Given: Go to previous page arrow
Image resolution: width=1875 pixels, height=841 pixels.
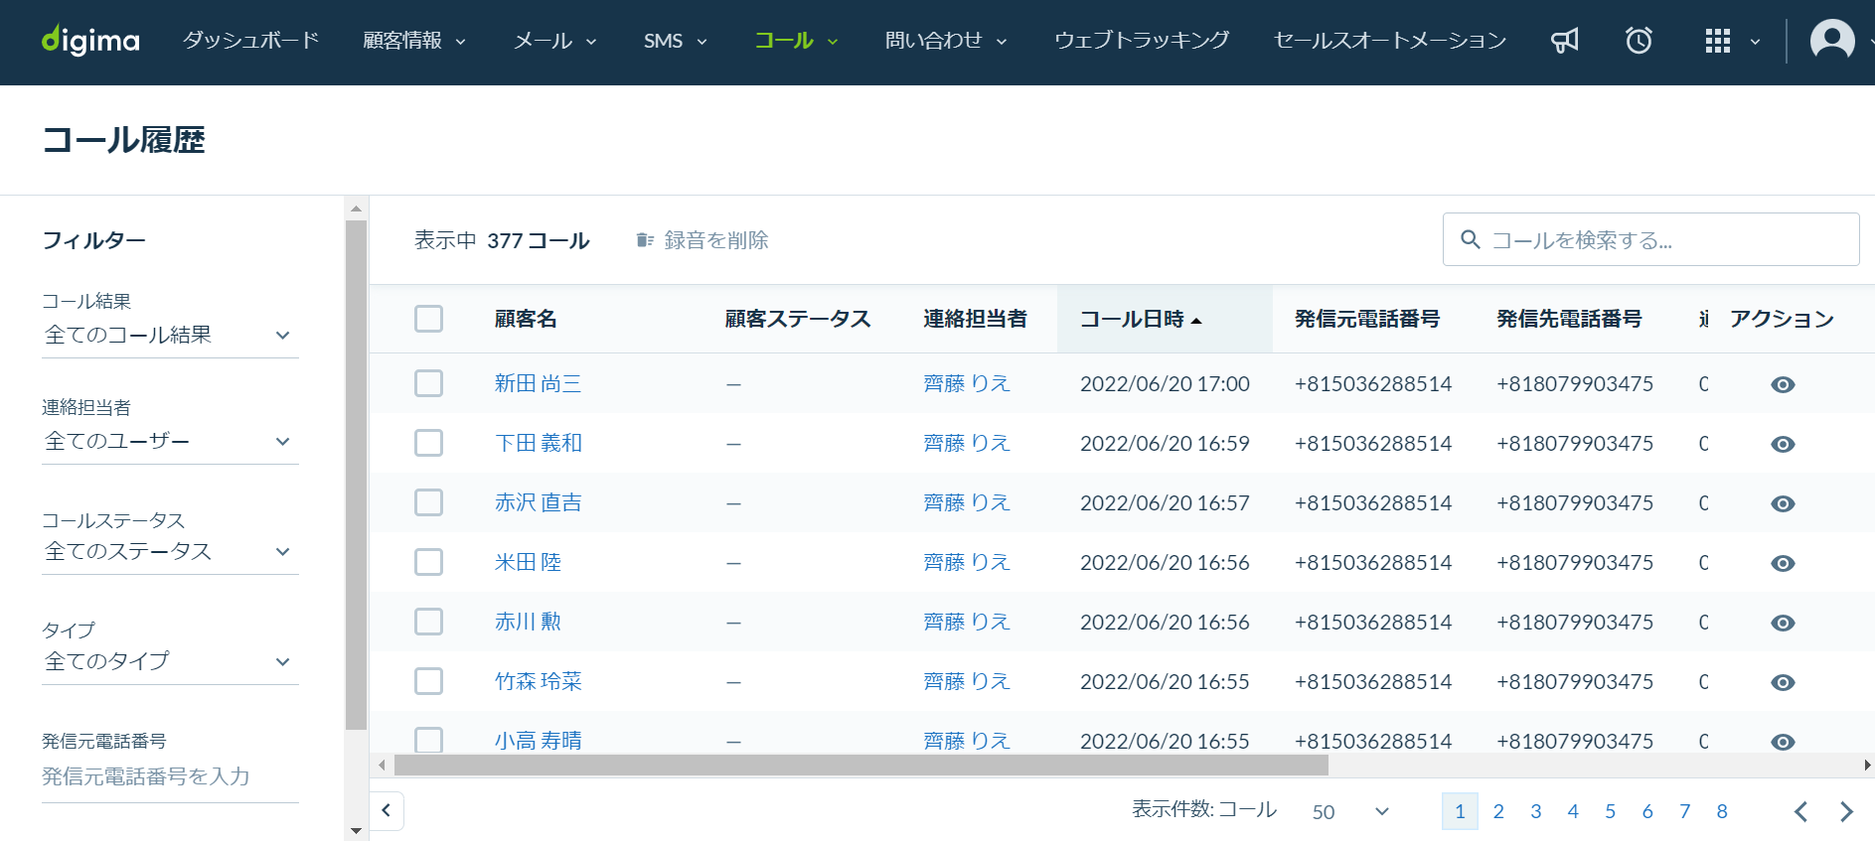Looking at the screenshot, I should tap(1801, 811).
